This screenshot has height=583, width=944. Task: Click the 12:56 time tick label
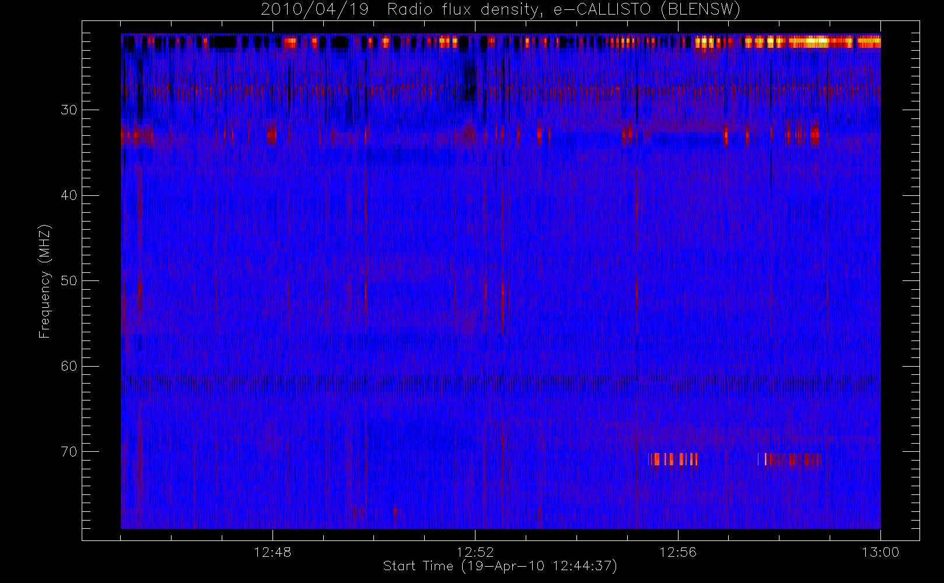click(x=678, y=552)
